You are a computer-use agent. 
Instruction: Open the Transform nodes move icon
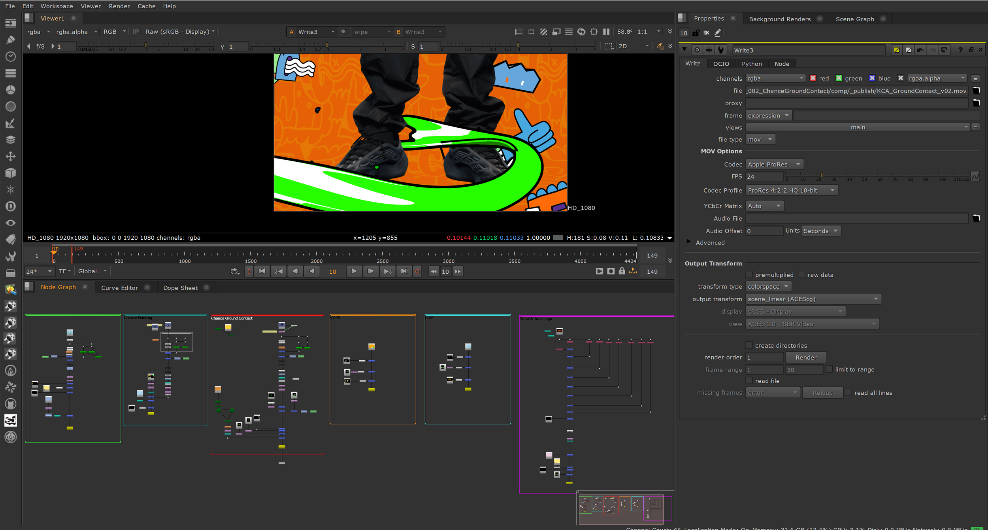[x=11, y=156]
